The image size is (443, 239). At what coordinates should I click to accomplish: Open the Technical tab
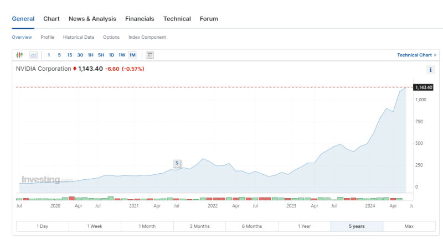[x=177, y=19]
